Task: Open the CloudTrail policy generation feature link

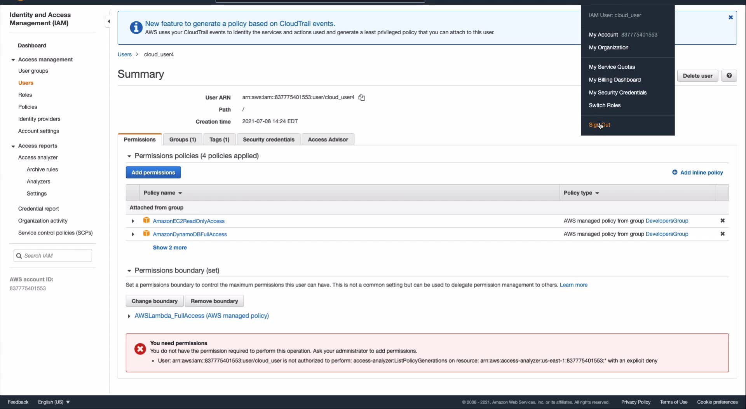Action: coord(240,24)
